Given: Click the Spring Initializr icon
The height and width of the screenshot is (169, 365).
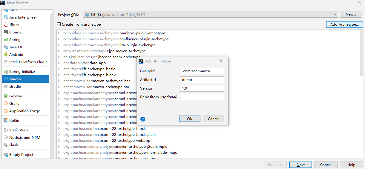Looking at the screenshot, I should pos(6,72).
